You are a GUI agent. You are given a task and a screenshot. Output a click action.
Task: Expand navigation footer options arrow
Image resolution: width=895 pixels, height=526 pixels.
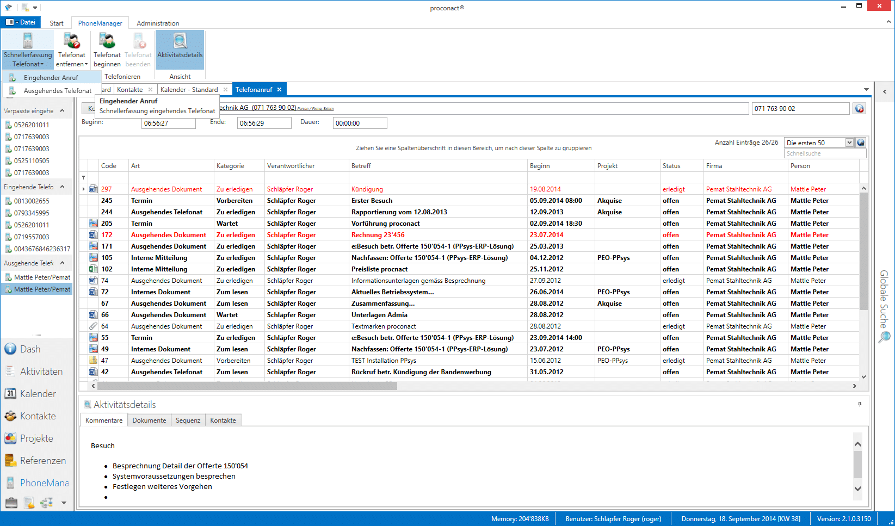tap(64, 503)
